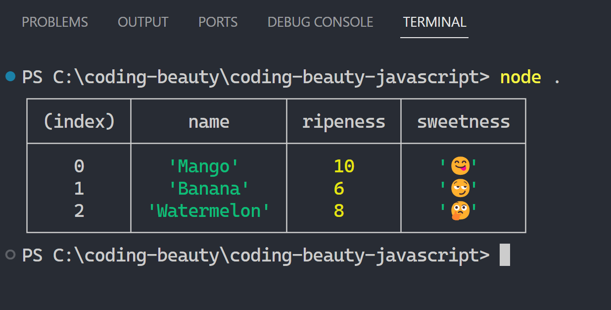Select the PORTS tab
Viewport: 611px width, 310px height.
coord(218,22)
